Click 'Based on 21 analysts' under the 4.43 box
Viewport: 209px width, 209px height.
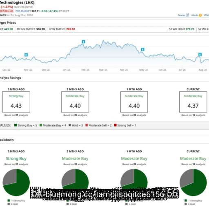[x=16, y=115]
